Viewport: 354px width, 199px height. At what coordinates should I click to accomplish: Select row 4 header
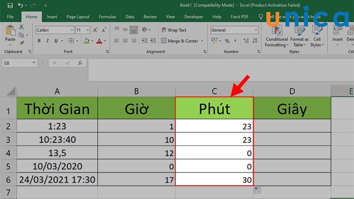8,153
